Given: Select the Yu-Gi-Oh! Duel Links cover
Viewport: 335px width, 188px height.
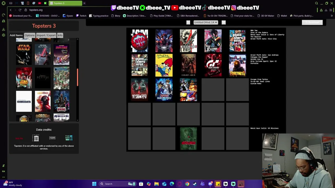Looking at the screenshot, I should (x=164, y=90).
